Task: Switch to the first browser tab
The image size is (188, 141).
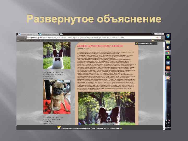Action: click(x=28, y=34)
